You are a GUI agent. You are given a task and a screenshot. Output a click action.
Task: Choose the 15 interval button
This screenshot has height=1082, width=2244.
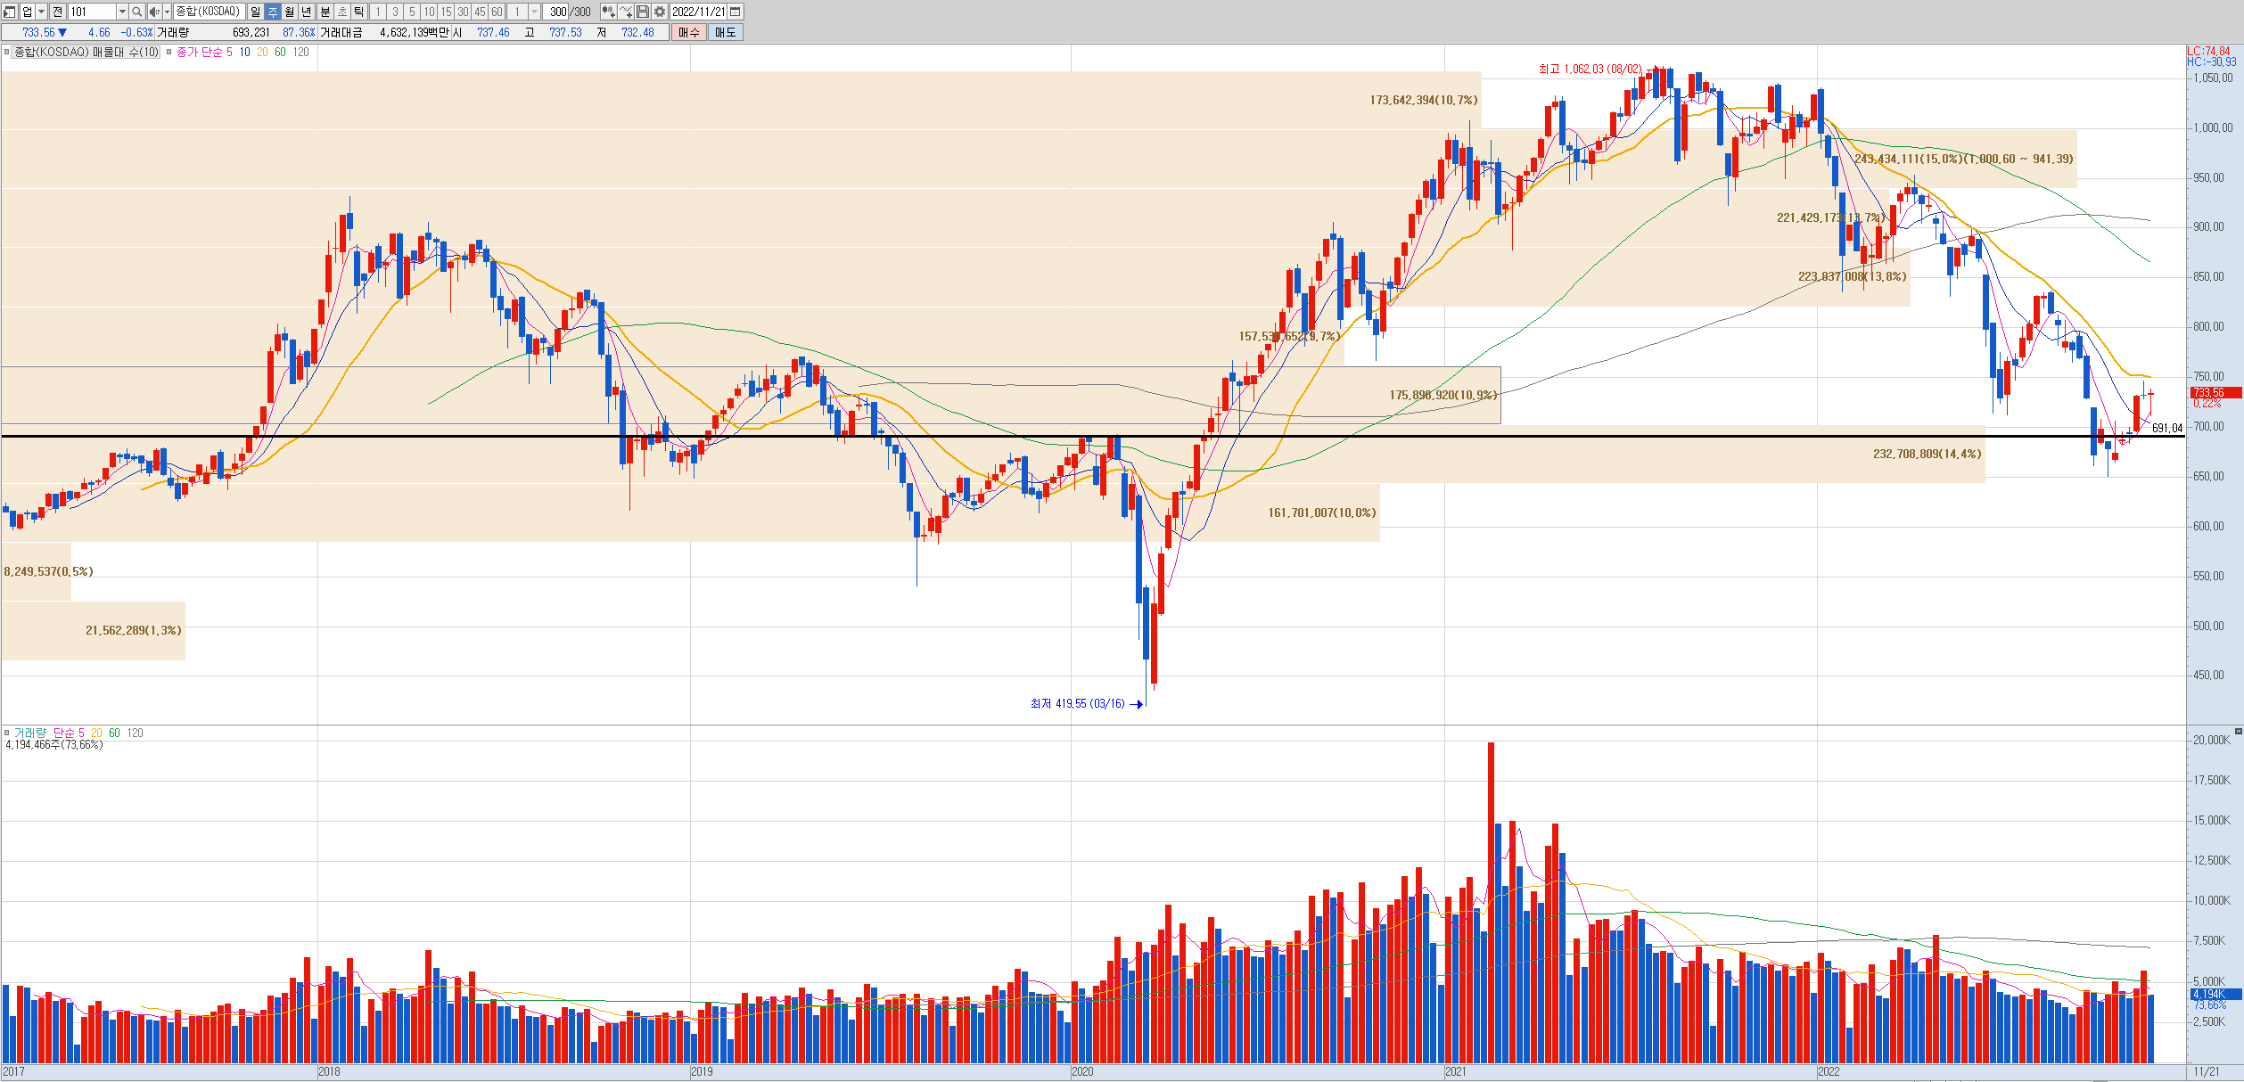[446, 12]
